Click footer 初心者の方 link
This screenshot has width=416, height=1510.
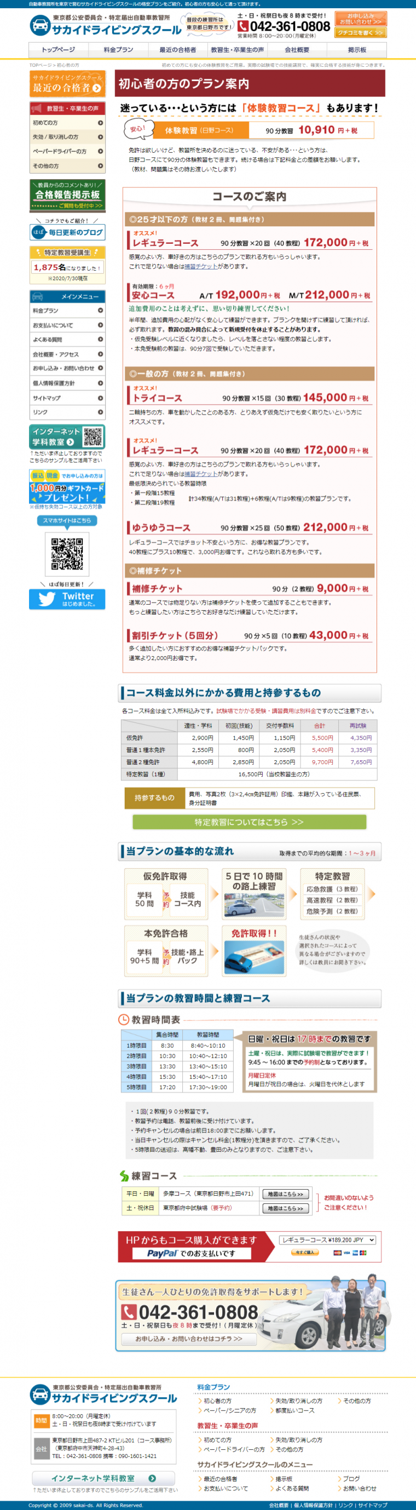pos(217,1401)
